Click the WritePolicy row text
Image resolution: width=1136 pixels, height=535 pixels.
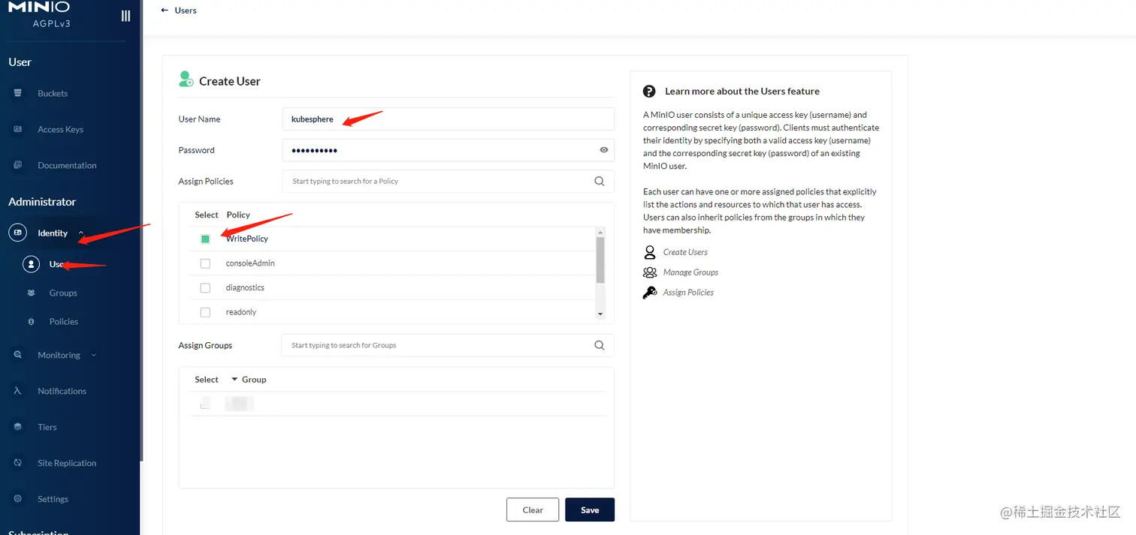click(x=247, y=239)
